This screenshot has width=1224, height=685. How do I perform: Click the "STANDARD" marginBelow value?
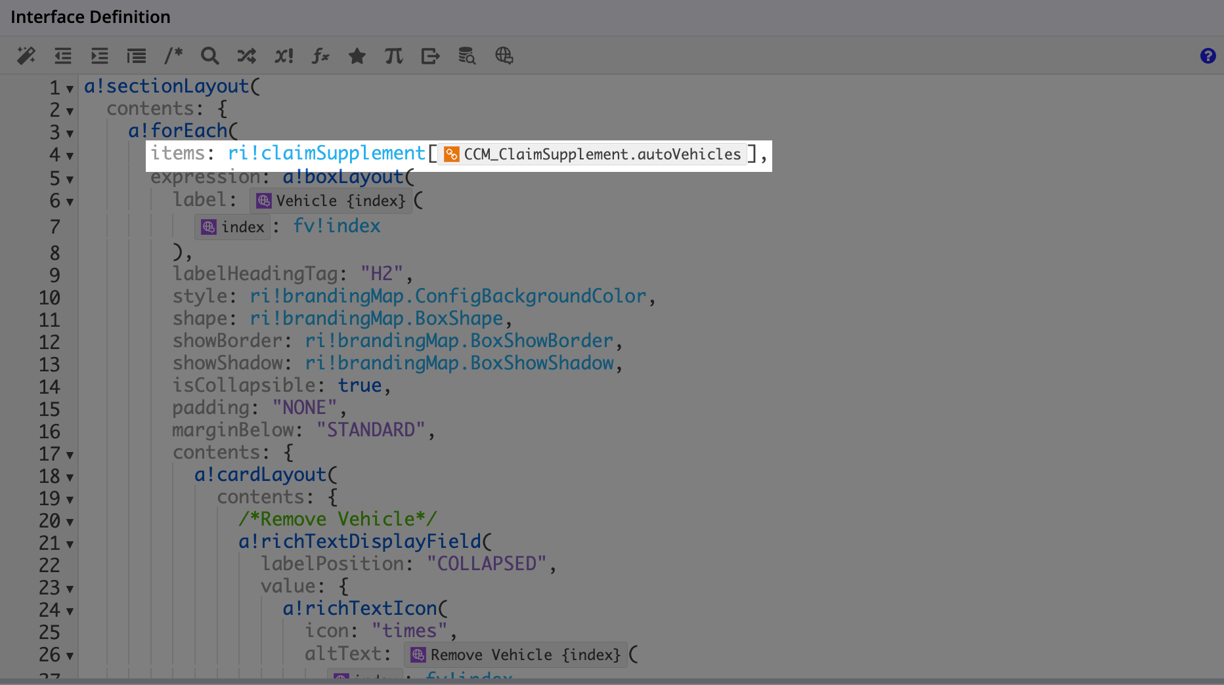pos(371,430)
